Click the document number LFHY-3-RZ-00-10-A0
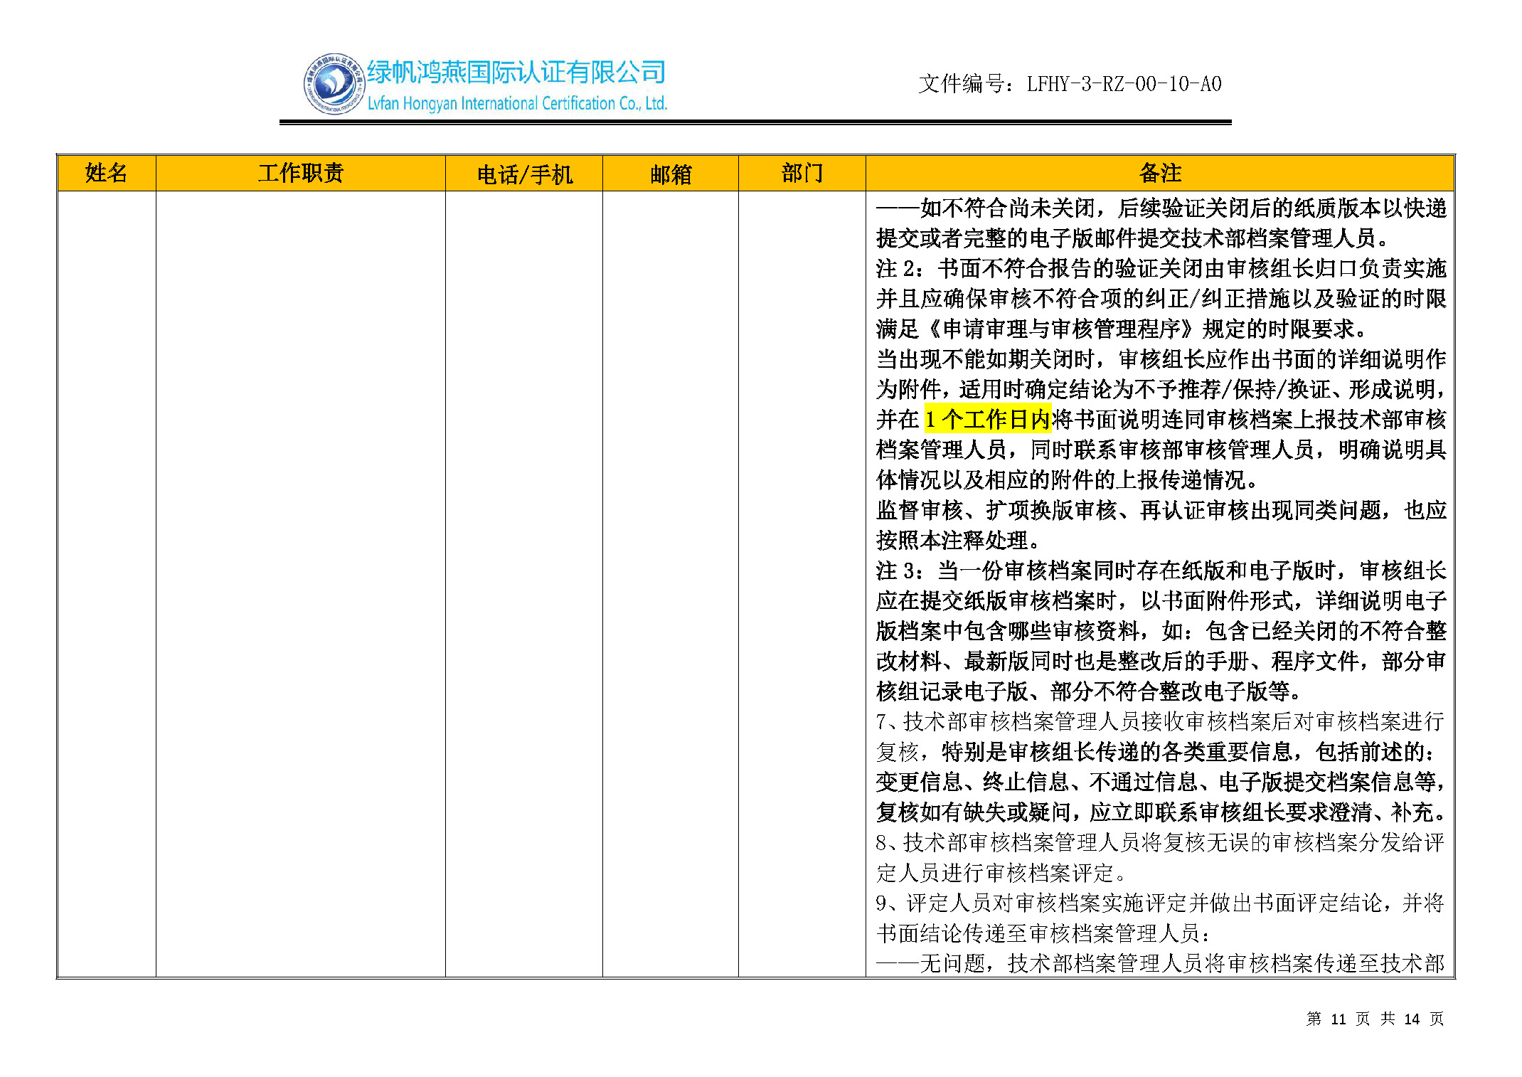The height and width of the screenshot is (1077, 1522). tap(1123, 85)
